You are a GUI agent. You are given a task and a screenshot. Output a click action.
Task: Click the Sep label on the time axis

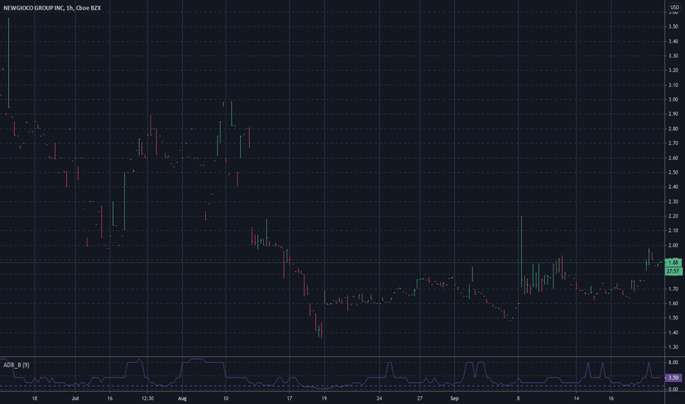pyautogui.click(x=455, y=398)
